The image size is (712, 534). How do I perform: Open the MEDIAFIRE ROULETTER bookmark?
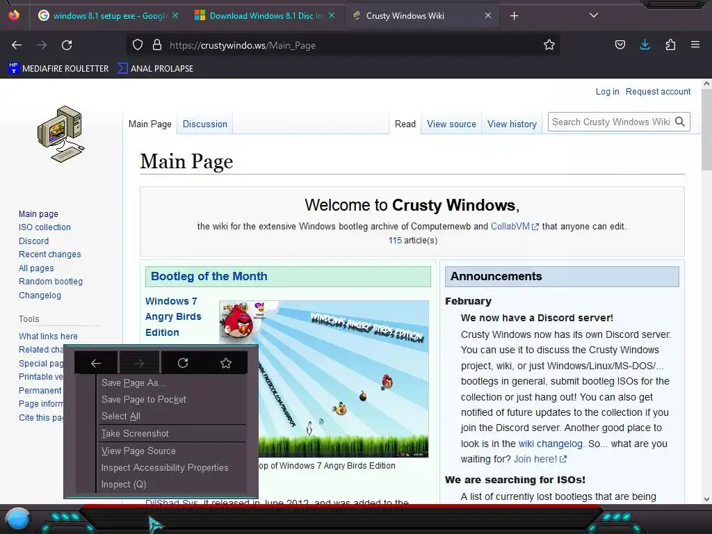point(58,69)
